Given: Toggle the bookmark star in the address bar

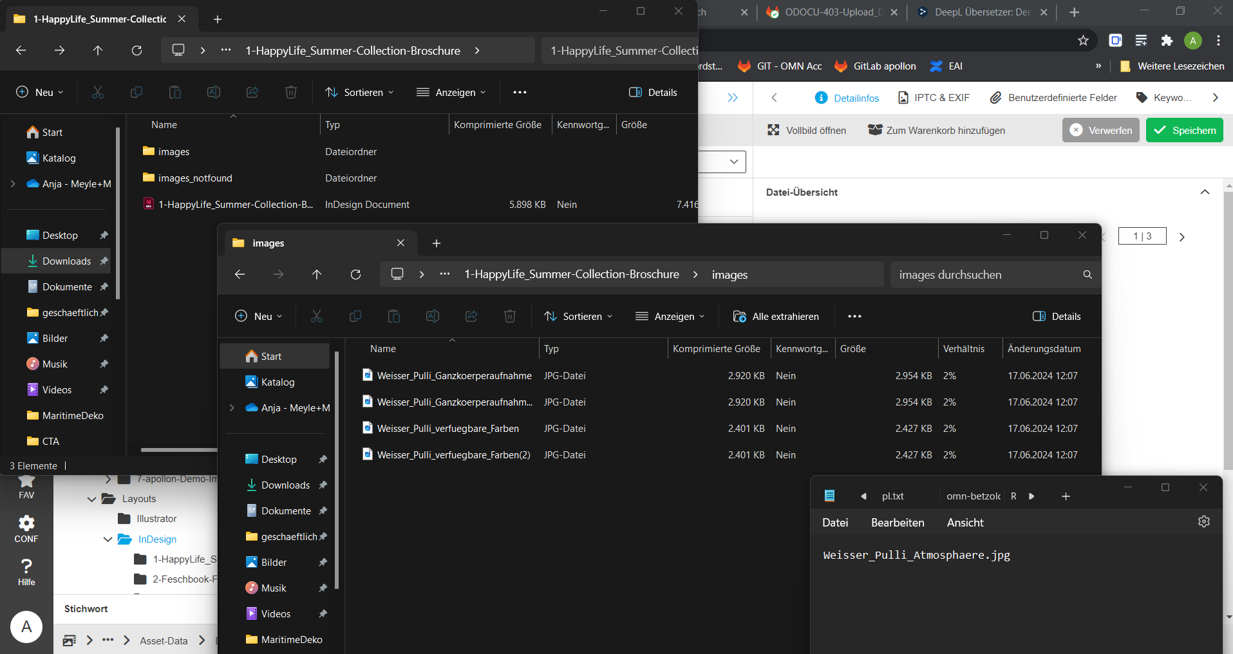Looking at the screenshot, I should click(1084, 40).
